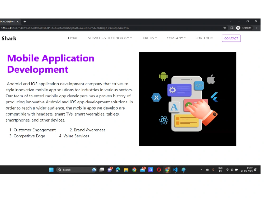The image size is (264, 198).
Task: Open Visual Studio Code taskbar icon
Action: tap(175, 170)
